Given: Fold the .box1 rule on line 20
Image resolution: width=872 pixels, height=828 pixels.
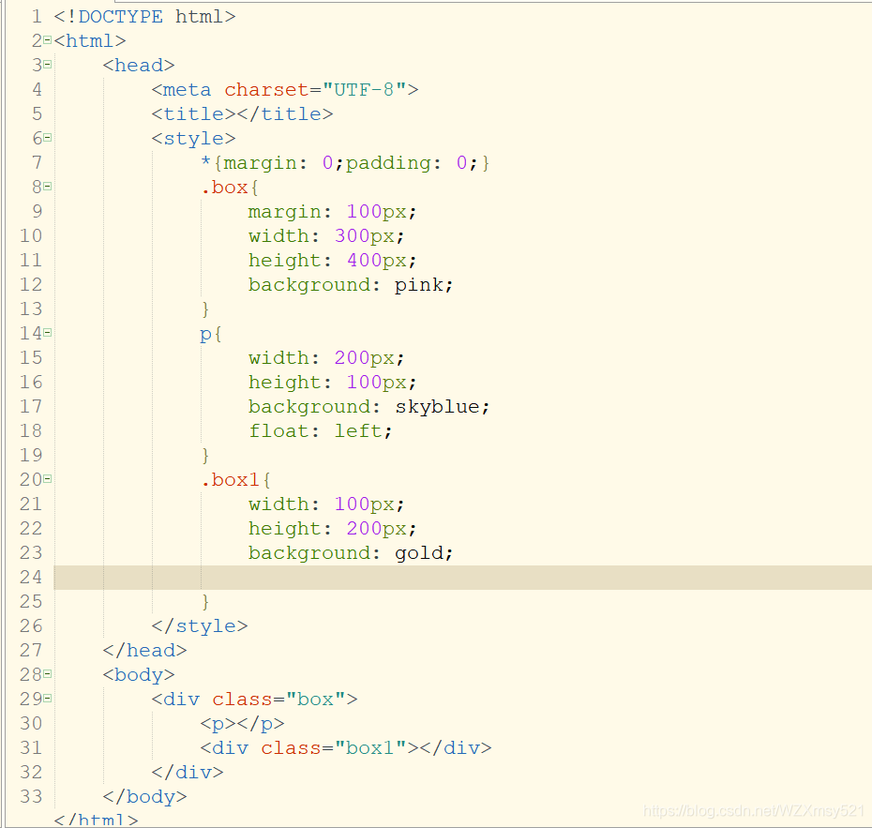Looking at the screenshot, I should 47,479.
